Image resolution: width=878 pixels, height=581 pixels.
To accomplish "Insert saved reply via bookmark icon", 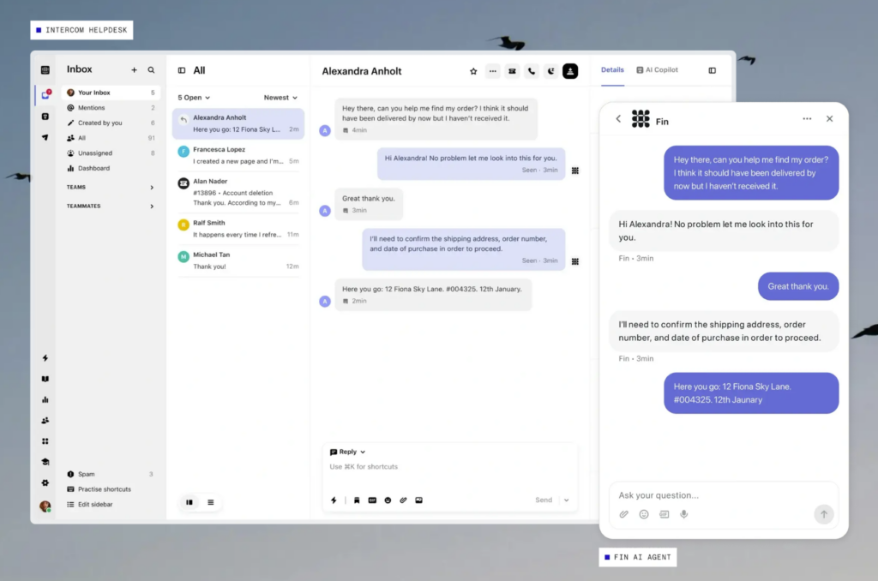I will point(357,500).
